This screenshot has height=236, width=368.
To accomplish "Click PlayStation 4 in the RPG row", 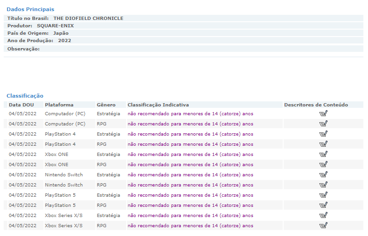I will 60,144.
